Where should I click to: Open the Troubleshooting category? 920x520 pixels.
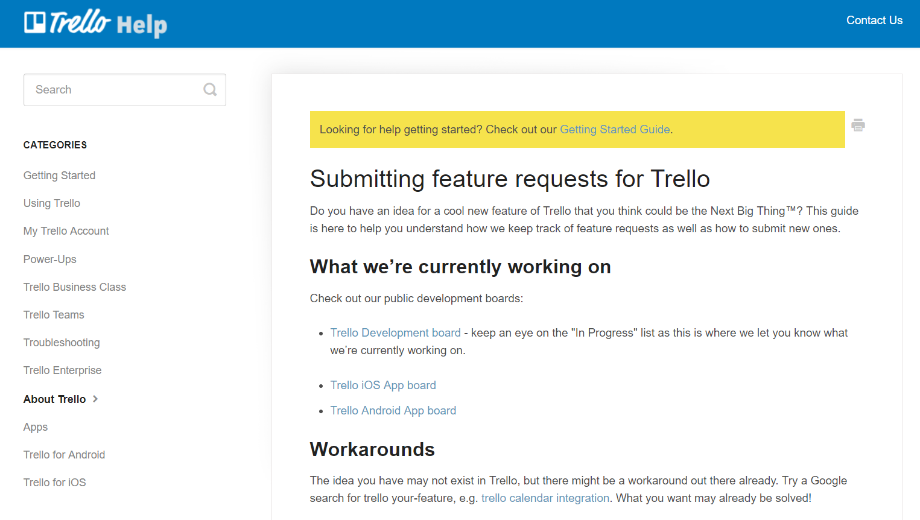click(62, 343)
